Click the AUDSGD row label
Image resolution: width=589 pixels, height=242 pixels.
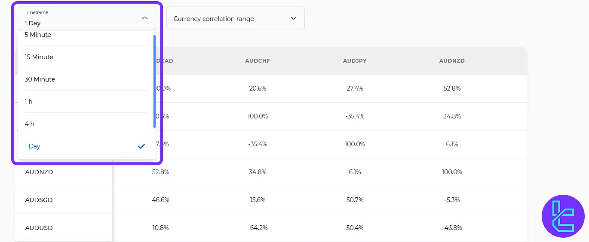tap(39, 200)
